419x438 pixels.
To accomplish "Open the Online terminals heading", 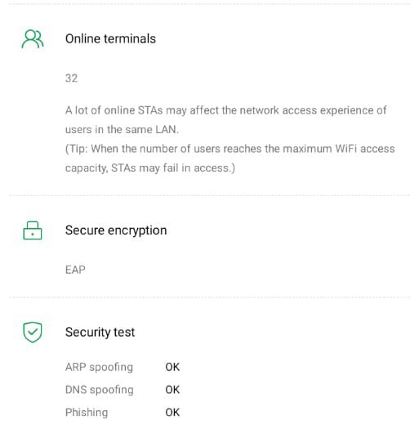I will 110,39.
